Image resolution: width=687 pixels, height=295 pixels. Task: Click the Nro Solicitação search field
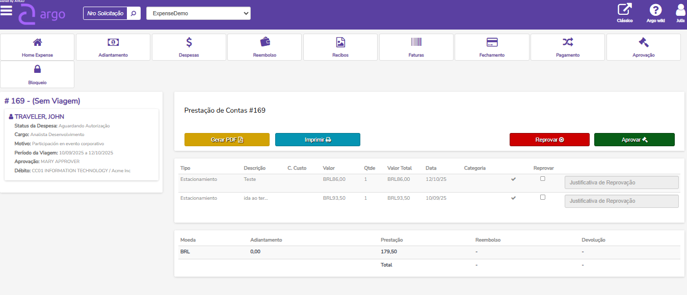pyautogui.click(x=105, y=14)
